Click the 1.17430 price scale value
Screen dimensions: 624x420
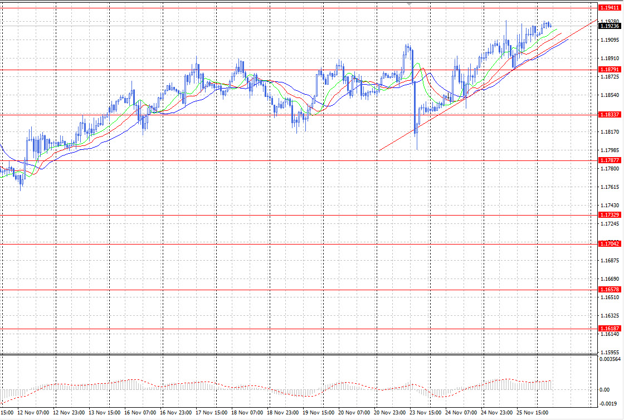[x=610, y=205]
